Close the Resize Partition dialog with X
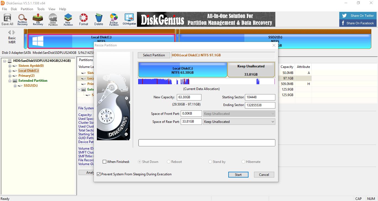378x201 pixels. pyautogui.click(x=274, y=45)
